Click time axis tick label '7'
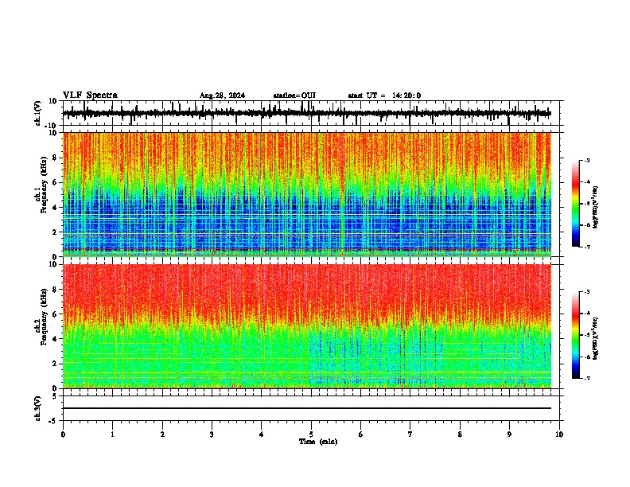Screen dimensions: 630x487 tap(410, 434)
